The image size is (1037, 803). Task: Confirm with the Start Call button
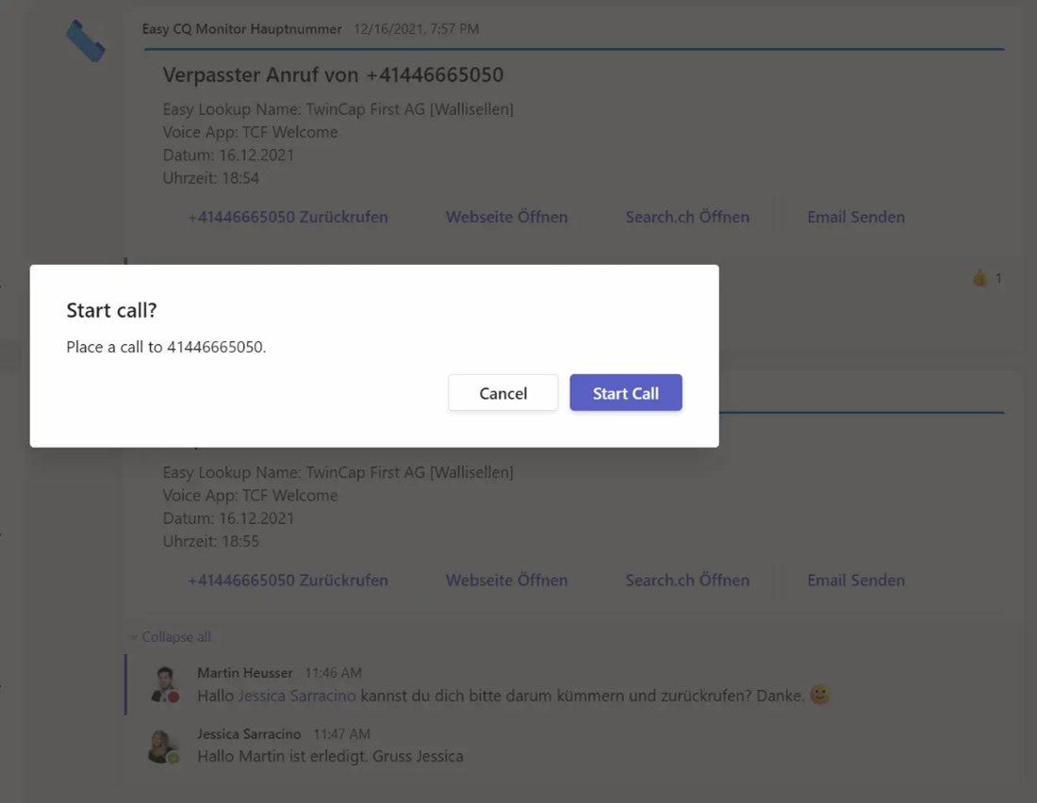[x=626, y=393]
